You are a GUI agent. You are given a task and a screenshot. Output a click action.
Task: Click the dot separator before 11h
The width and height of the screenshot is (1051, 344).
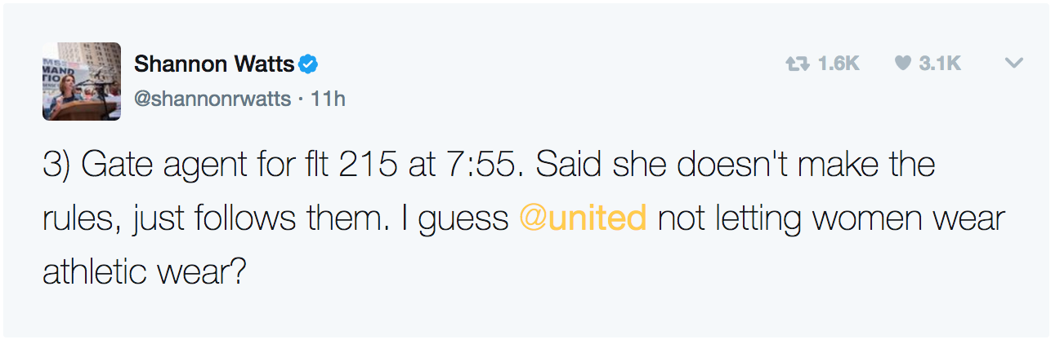[300, 99]
